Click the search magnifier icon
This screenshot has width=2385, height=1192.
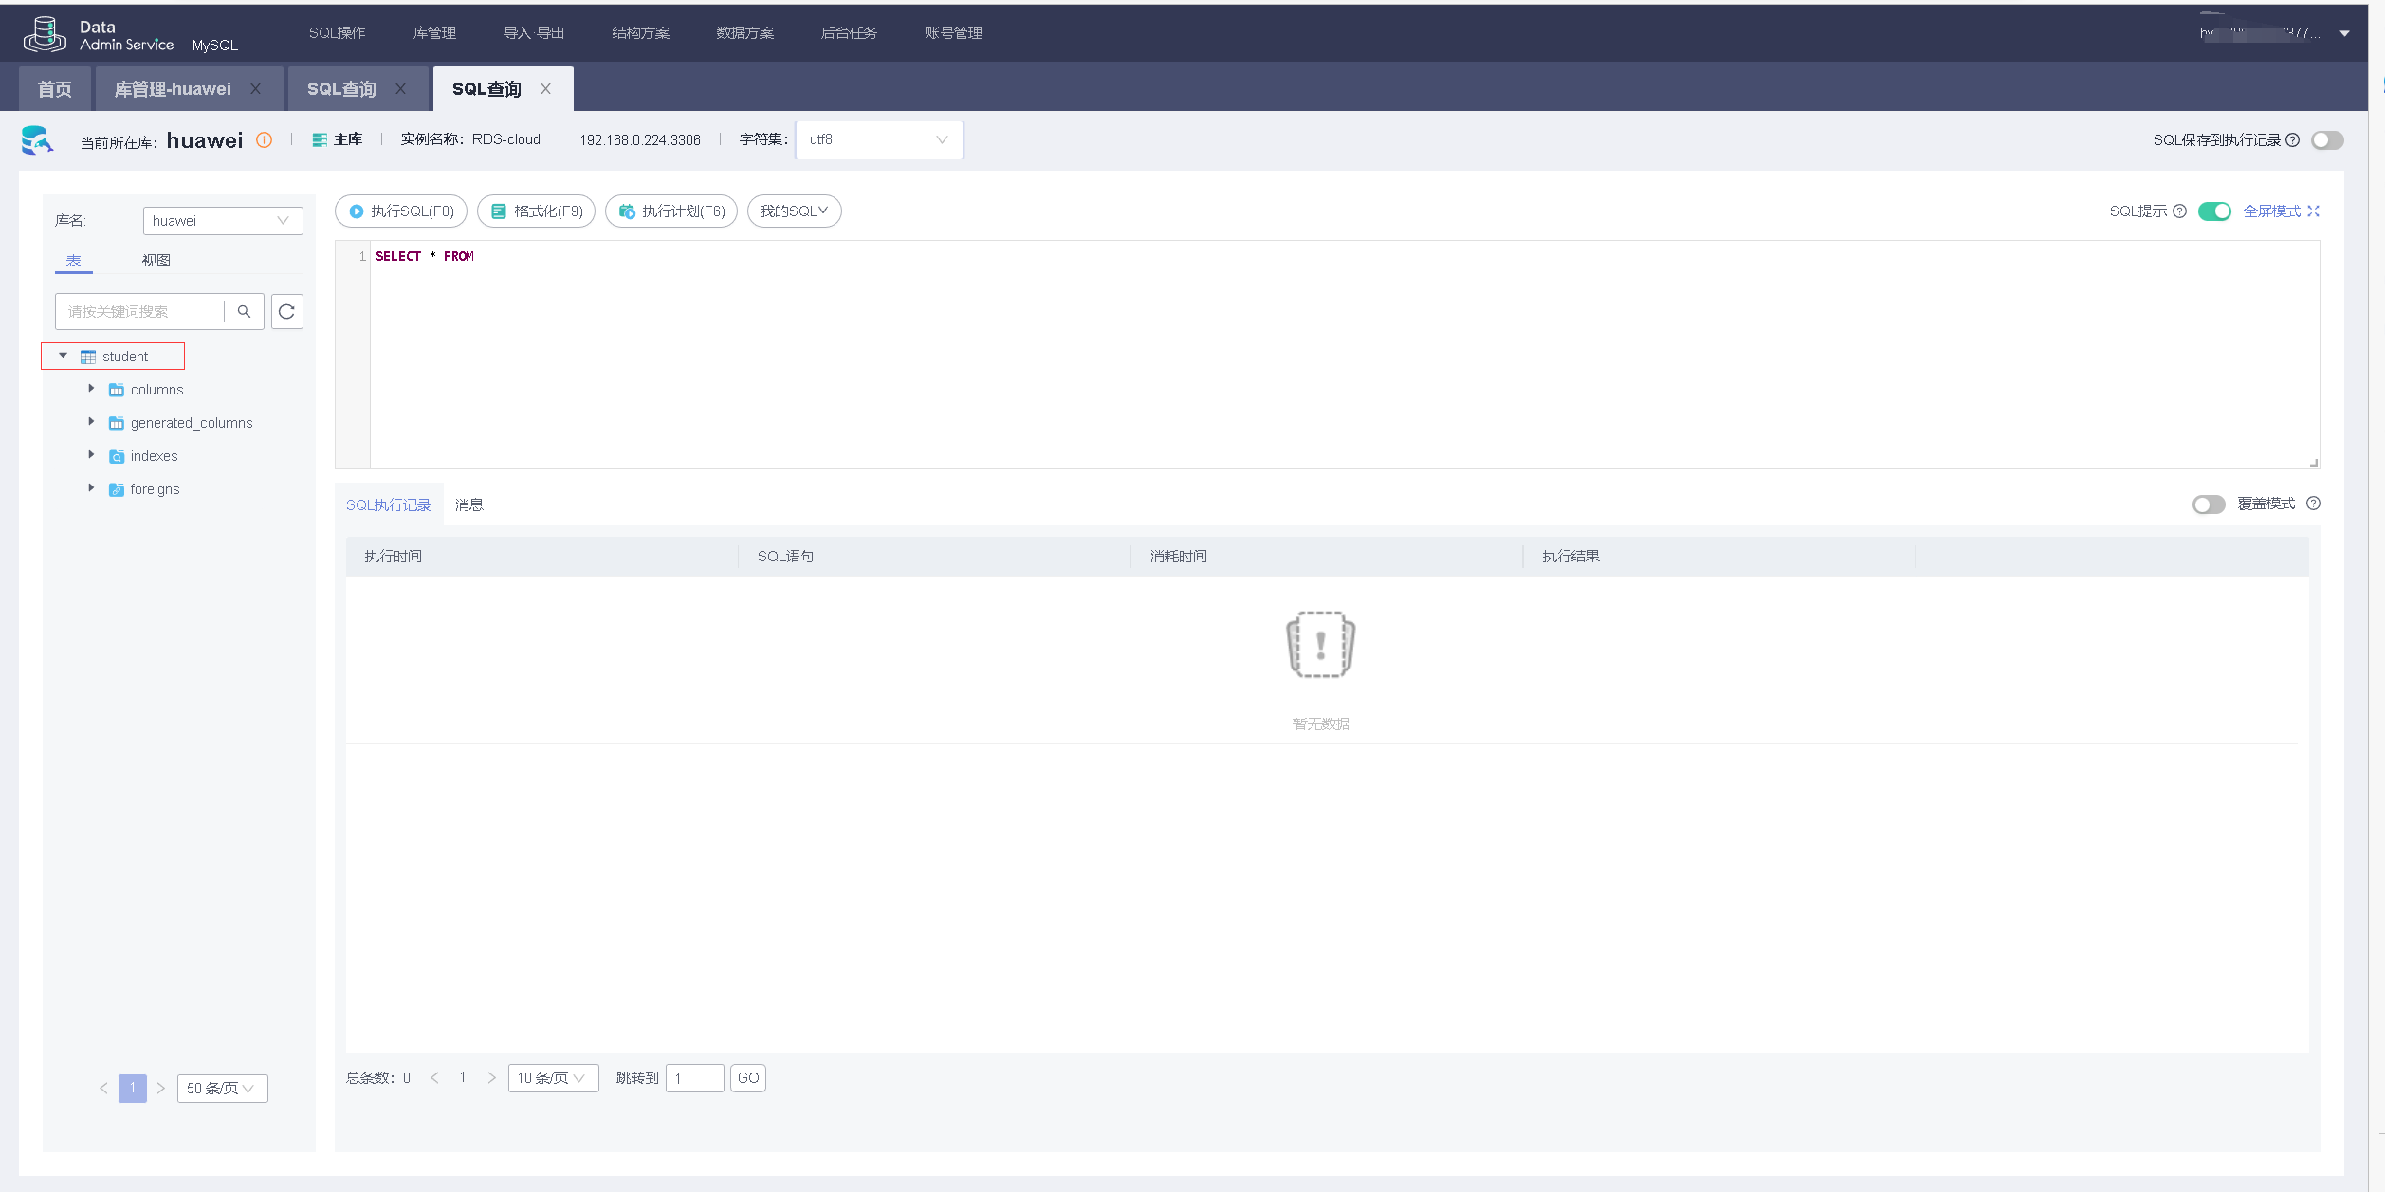click(x=244, y=311)
